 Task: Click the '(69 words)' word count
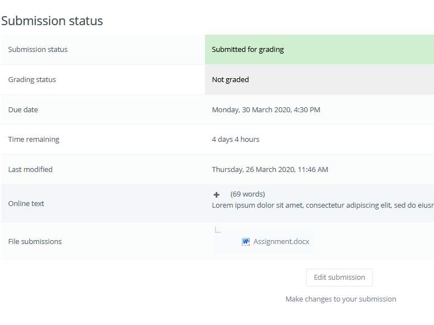tap(247, 194)
